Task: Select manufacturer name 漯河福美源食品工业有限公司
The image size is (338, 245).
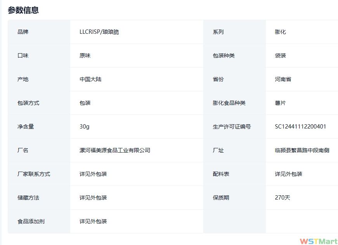Action: coord(115,150)
